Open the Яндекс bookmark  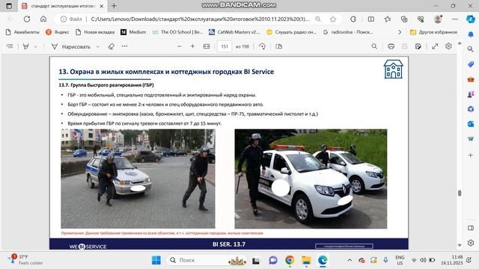tap(57, 32)
